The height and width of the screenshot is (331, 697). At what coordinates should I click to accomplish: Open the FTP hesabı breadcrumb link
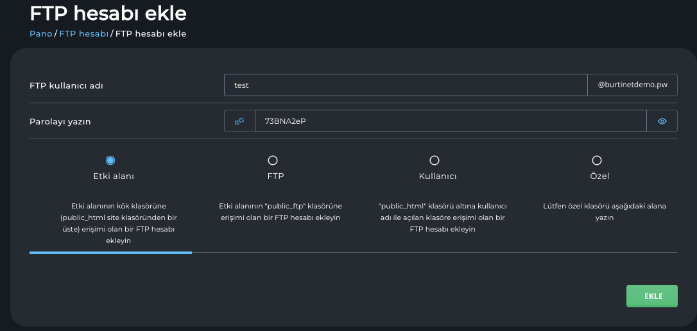tap(83, 33)
